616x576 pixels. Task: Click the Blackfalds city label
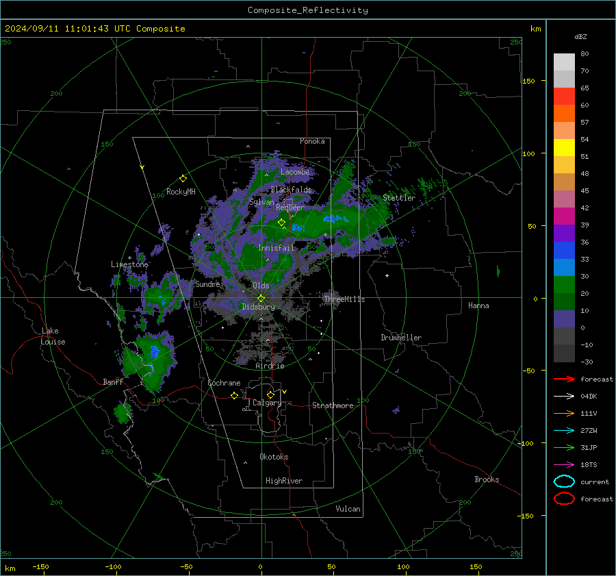291,190
